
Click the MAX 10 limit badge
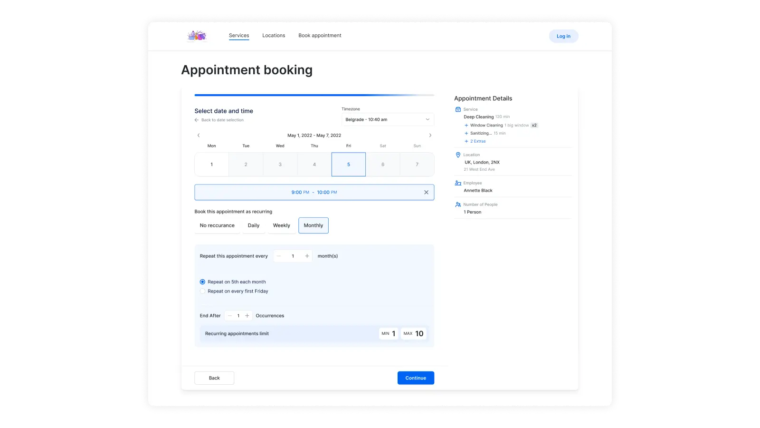(x=414, y=333)
